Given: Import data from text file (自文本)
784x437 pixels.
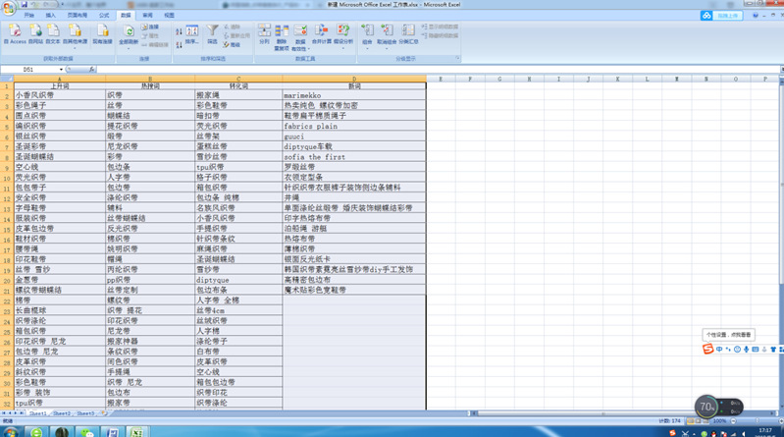Looking at the screenshot, I should [53, 34].
